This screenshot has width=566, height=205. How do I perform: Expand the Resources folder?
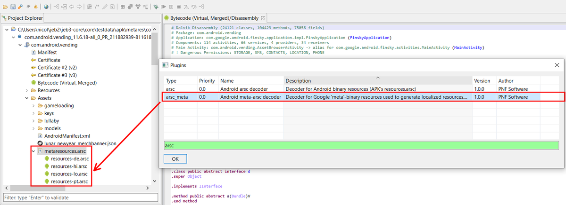click(27, 90)
